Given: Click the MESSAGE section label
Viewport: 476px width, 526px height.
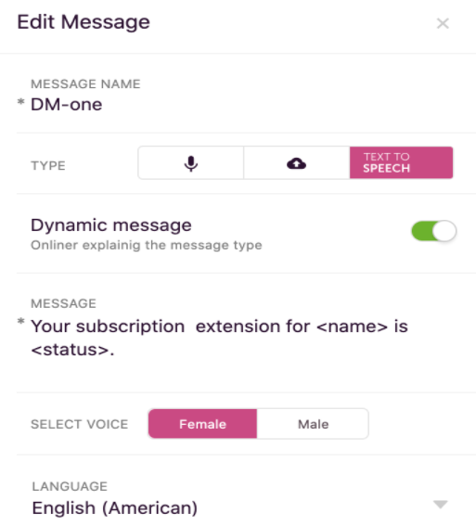Looking at the screenshot, I should pos(63,303).
